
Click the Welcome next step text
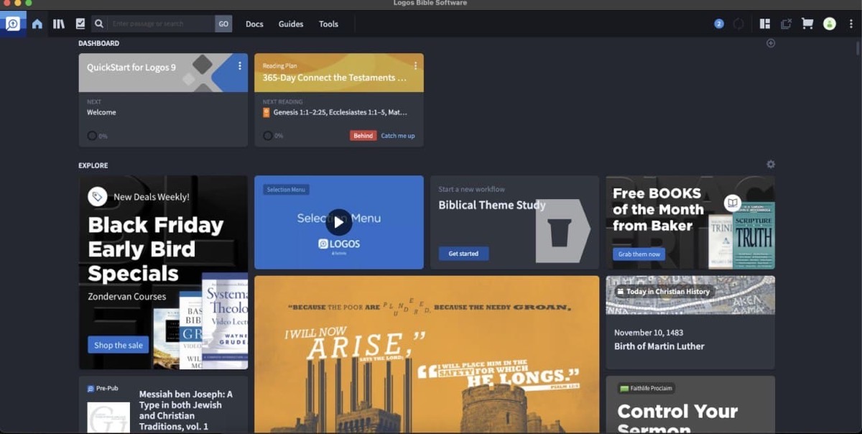coord(101,113)
